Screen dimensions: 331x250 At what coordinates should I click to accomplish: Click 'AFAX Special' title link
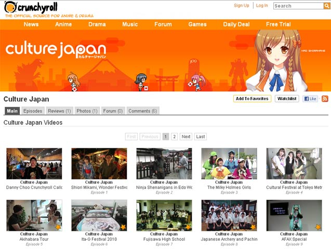294,239
